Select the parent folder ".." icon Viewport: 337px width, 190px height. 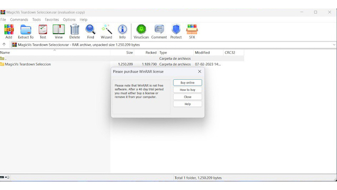click(x=2, y=58)
